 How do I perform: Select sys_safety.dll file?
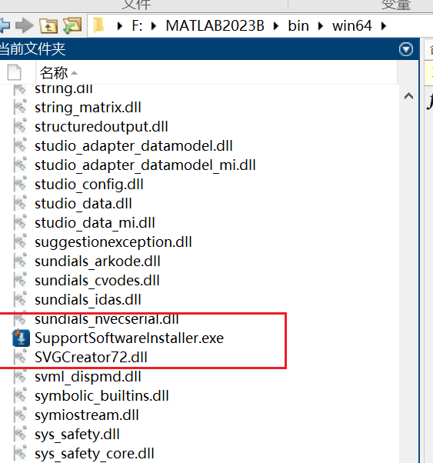pos(77,435)
